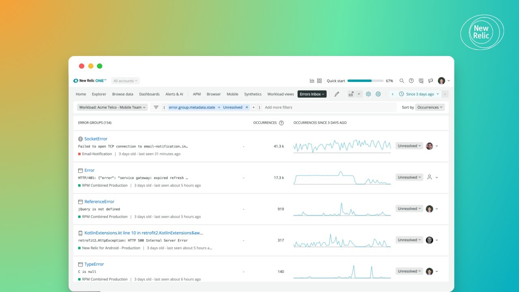Screen dimensions: 519x292
Task: Open Error row Unresolved status dropdown
Action: point(409,177)
